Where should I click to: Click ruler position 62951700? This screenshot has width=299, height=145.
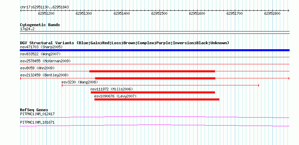coord(234,13)
